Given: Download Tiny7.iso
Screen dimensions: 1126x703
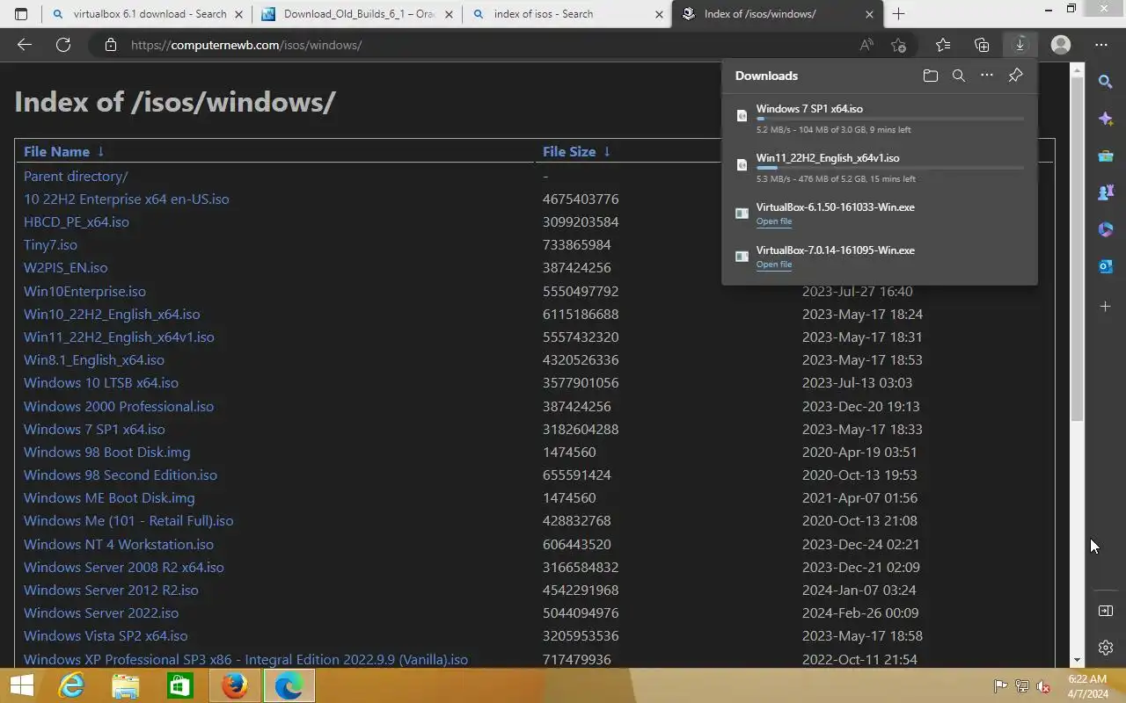Looking at the screenshot, I should tap(50, 244).
